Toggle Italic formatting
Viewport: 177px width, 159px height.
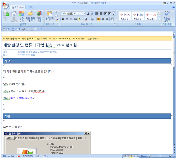tap(67, 19)
